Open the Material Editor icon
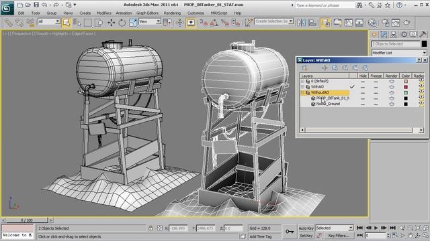 point(372,23)
